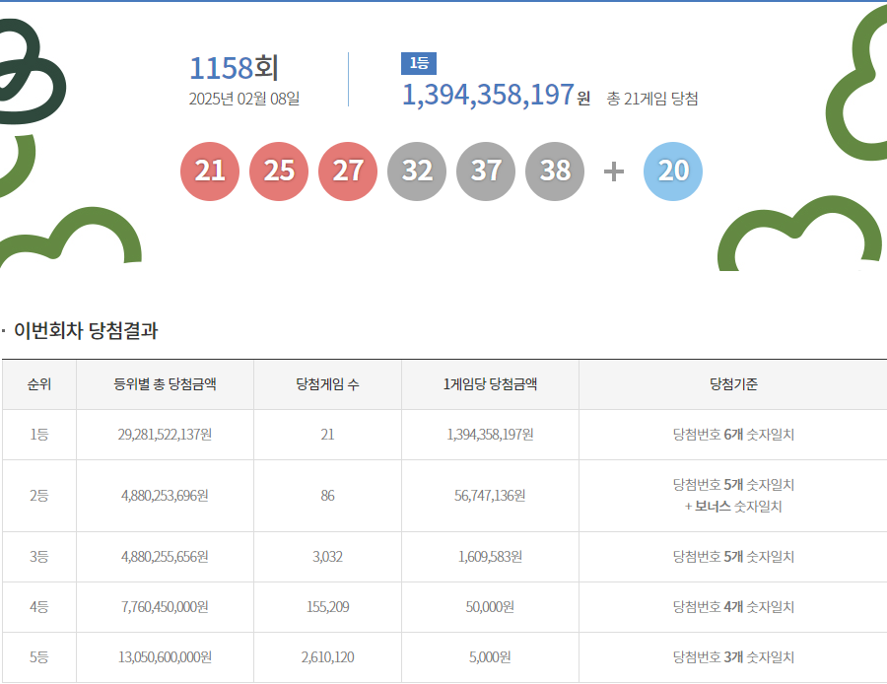The height and width of the screenshot is (684, 887).
Task: Select the 당첨기준 column header
Action: 732,384
